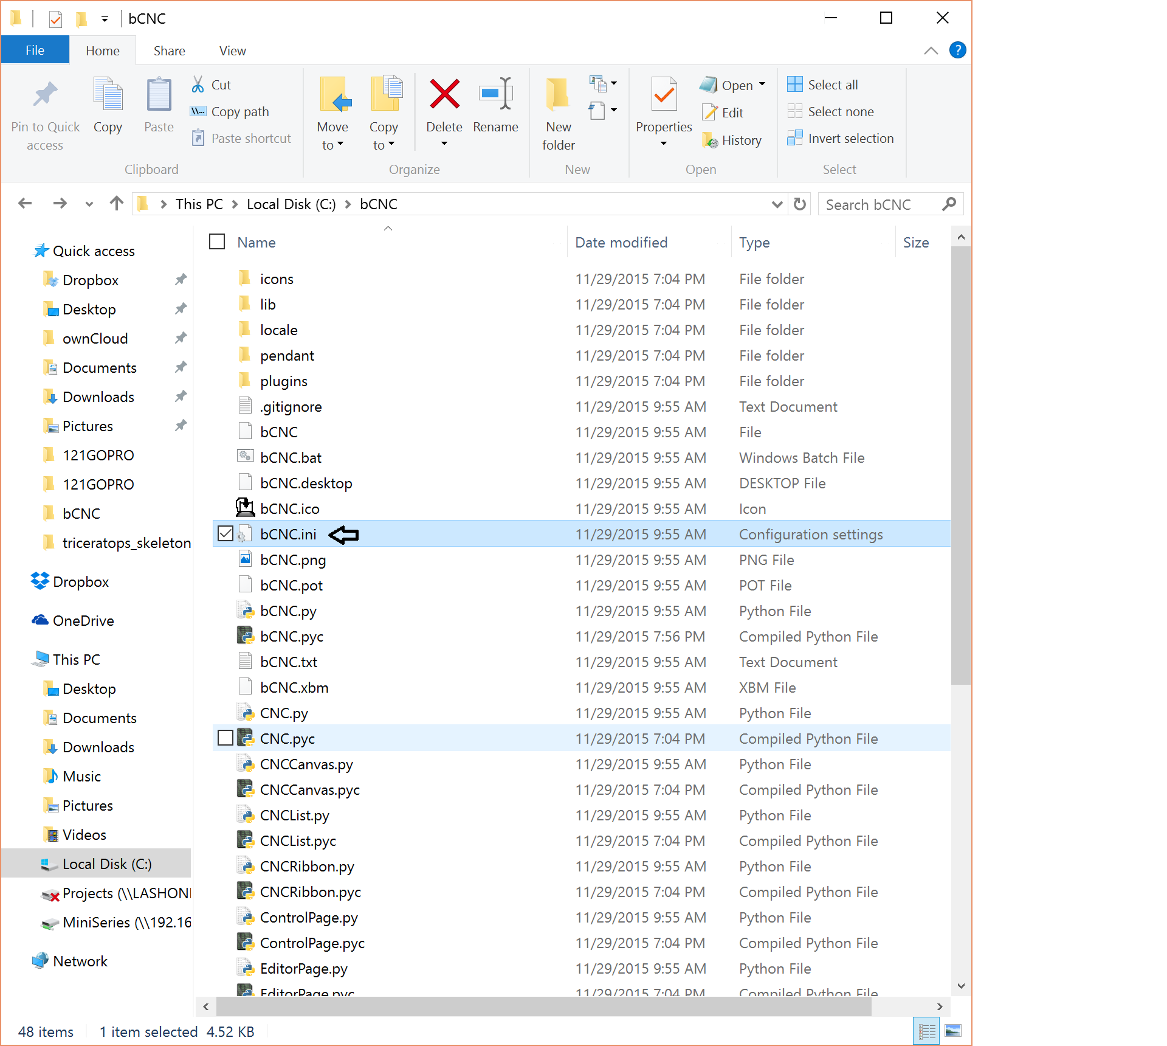This screenshot has height=1046, width=1167.
Task: Click the Rename icon
Action: pos(495,94)
